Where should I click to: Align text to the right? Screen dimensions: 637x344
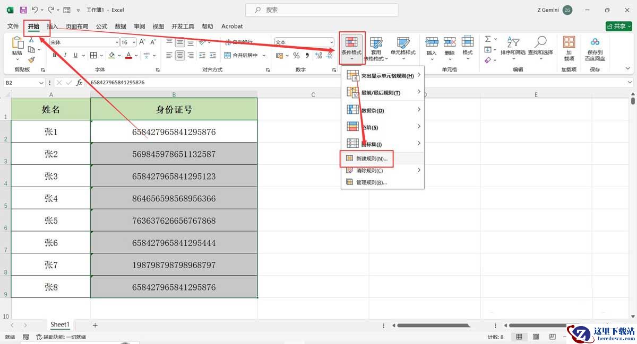click(x=191, y=55)
